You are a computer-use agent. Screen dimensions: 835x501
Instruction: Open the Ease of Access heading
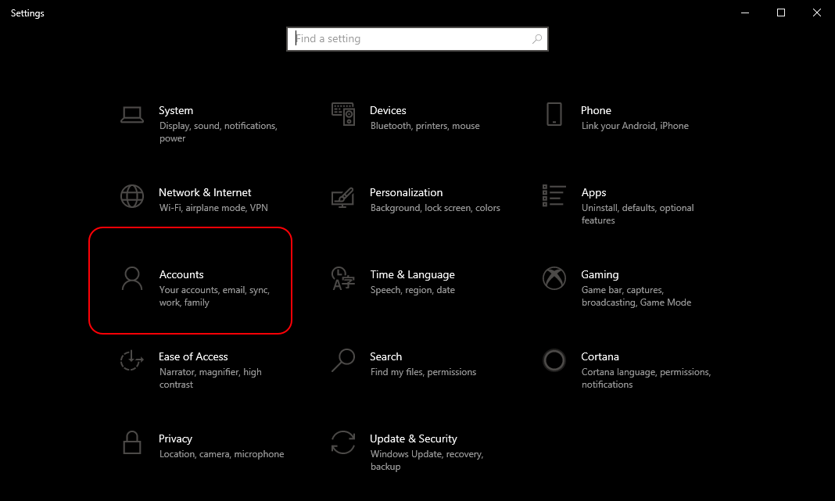click(193, 356)
